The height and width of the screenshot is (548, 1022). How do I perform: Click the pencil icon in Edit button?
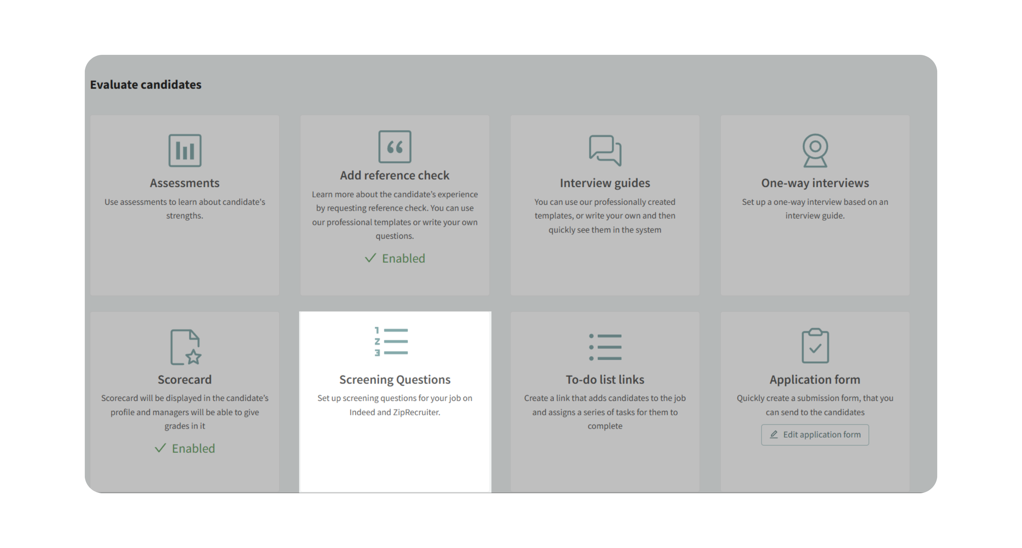[774, 435]
